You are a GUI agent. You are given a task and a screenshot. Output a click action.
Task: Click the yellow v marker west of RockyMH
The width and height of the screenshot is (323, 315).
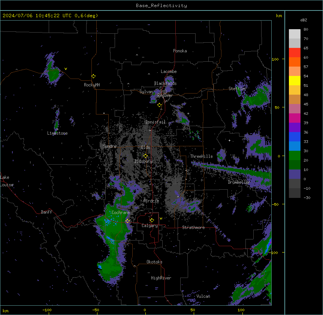(66, 69)
